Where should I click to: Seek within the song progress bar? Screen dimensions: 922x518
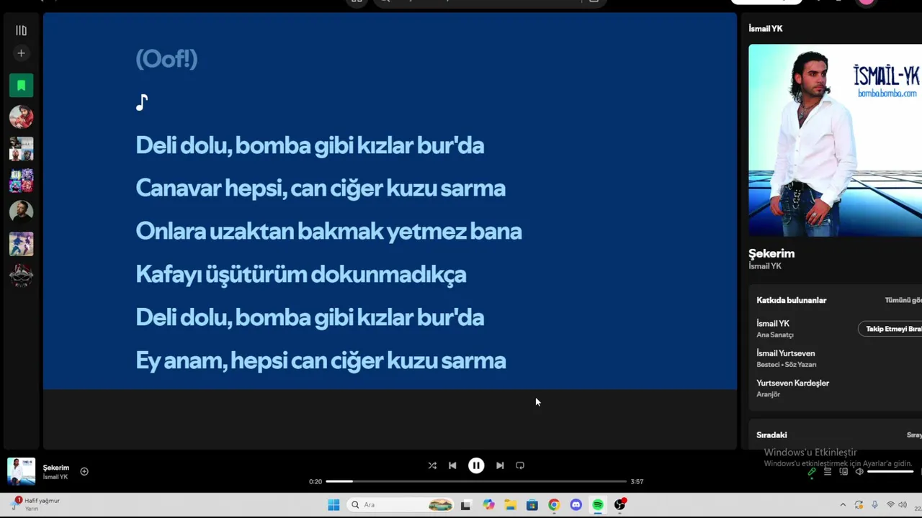(476, 481)
